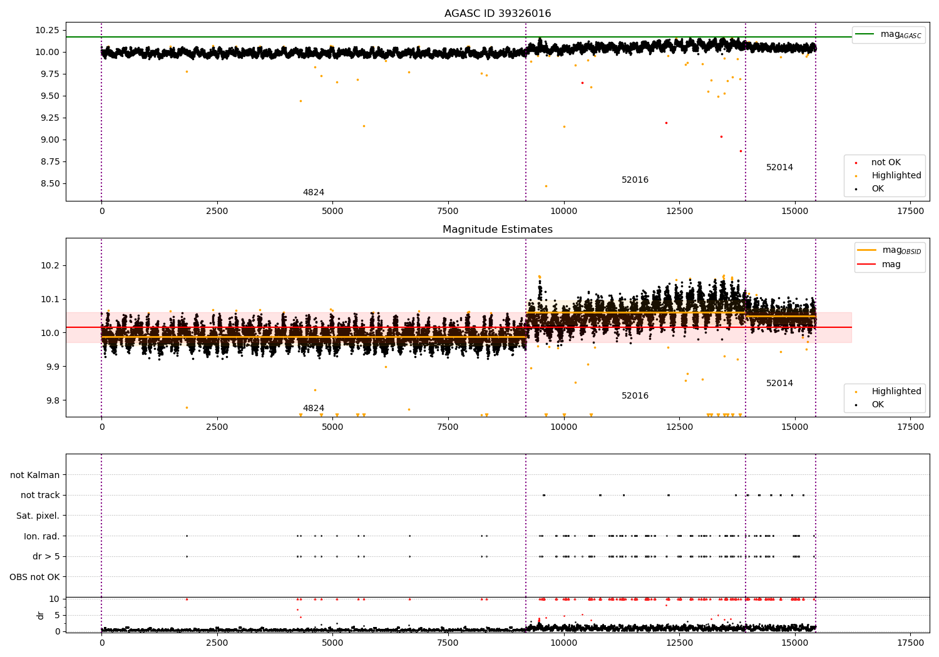Screen dimensions: 939x657
Task: Click 'Highlighted' in the top plot legend
Action: [896, 176]
